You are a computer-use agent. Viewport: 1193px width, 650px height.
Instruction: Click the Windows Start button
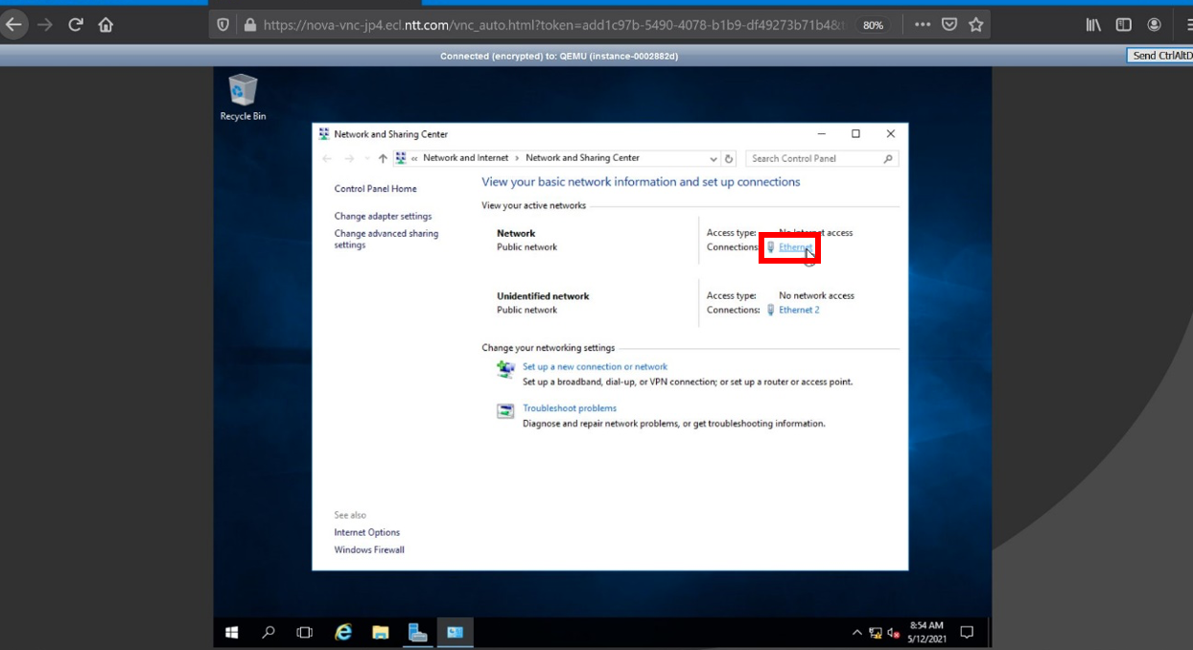pos(231,633)
